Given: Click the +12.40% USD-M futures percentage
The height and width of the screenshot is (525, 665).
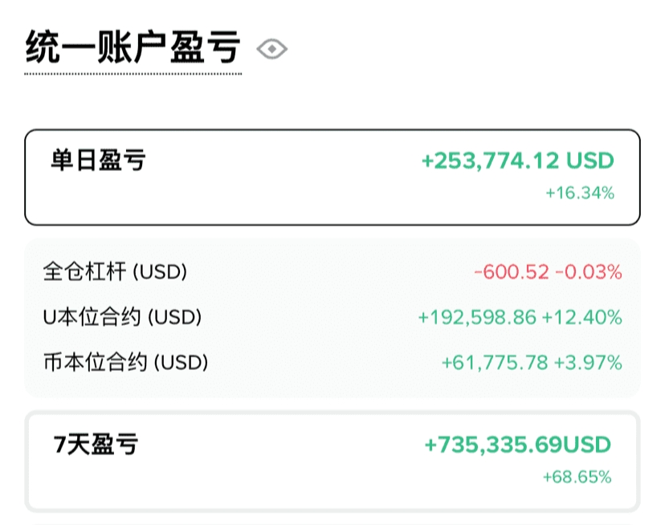Looking at the screenshot, I should pos(582,317).
